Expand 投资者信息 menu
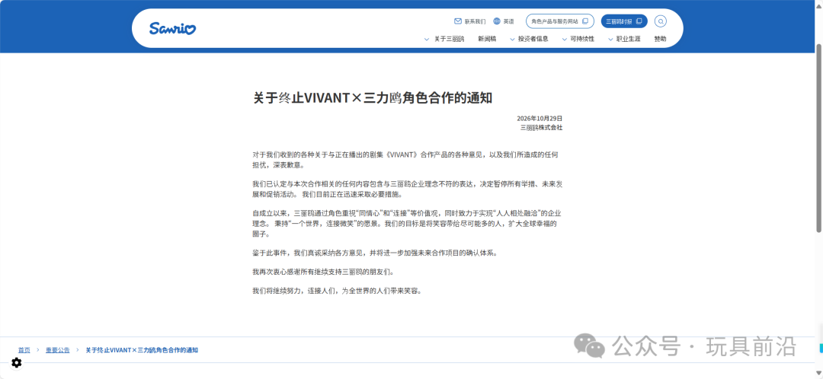 (529, 39)
